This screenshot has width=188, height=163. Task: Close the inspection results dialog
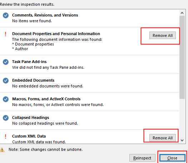point(172,158)
